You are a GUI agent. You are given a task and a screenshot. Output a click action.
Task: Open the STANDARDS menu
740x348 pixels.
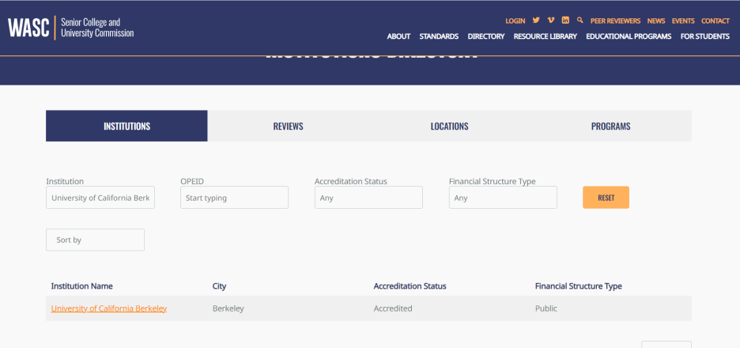tap(439, 36)
